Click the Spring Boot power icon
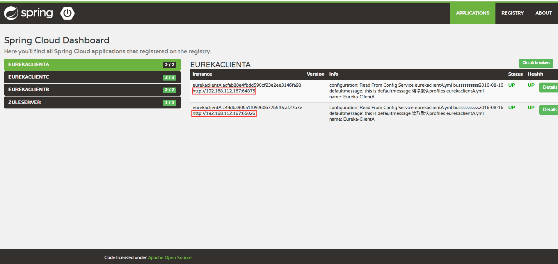558x264 pixels. pos(67,13)
